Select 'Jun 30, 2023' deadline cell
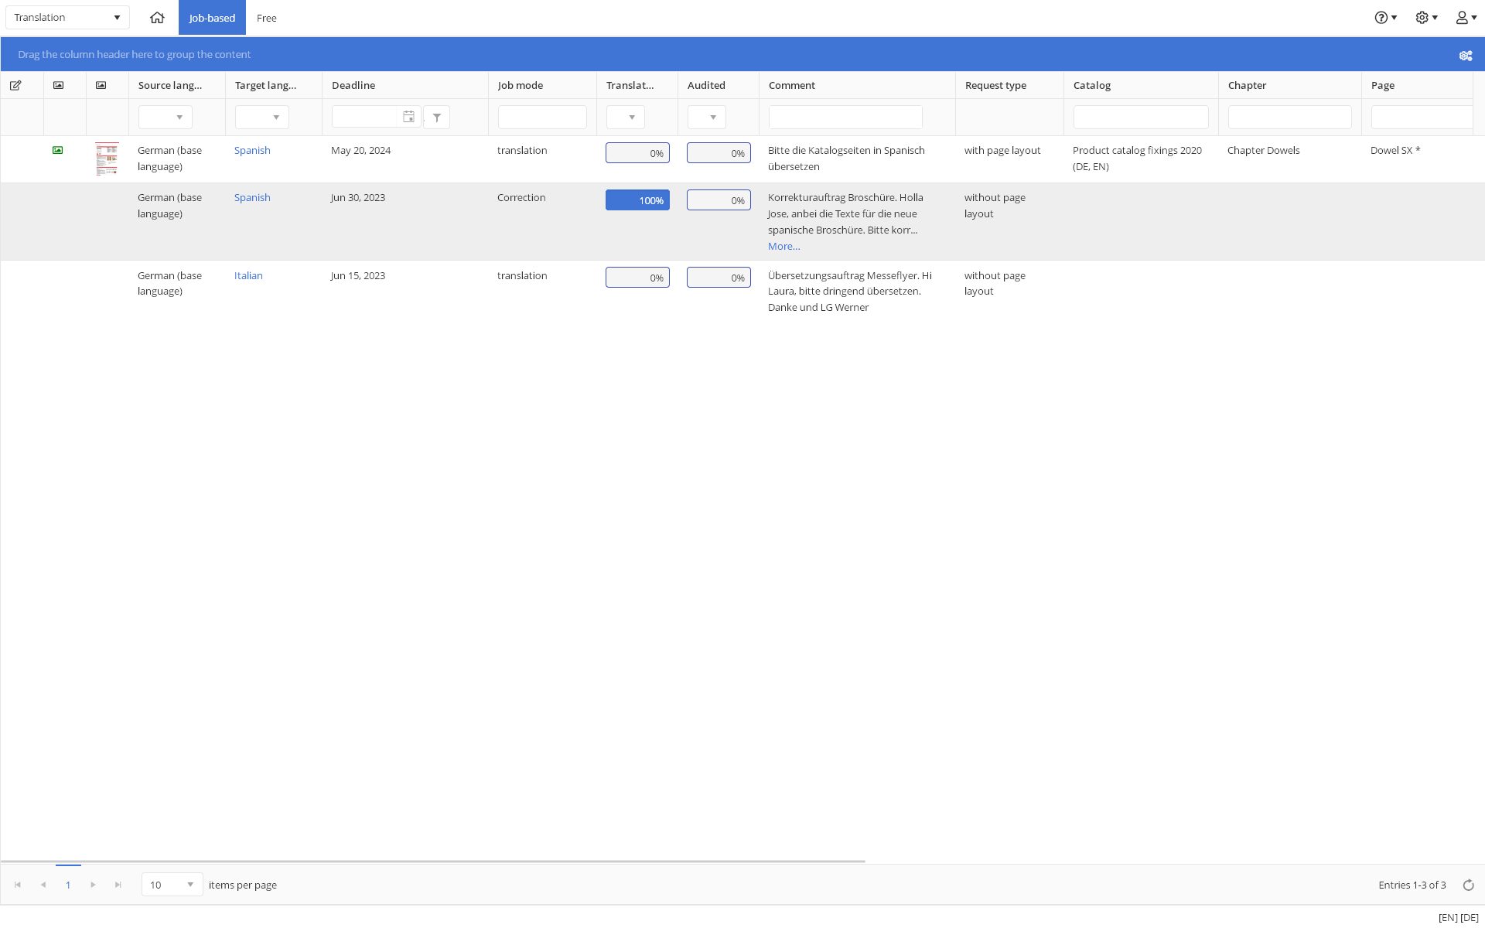1485x928 pixels. 357,197
